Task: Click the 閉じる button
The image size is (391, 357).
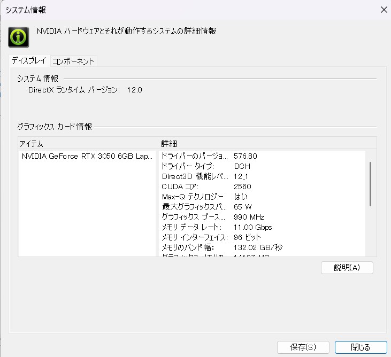Action: click(x=361, y=347)
